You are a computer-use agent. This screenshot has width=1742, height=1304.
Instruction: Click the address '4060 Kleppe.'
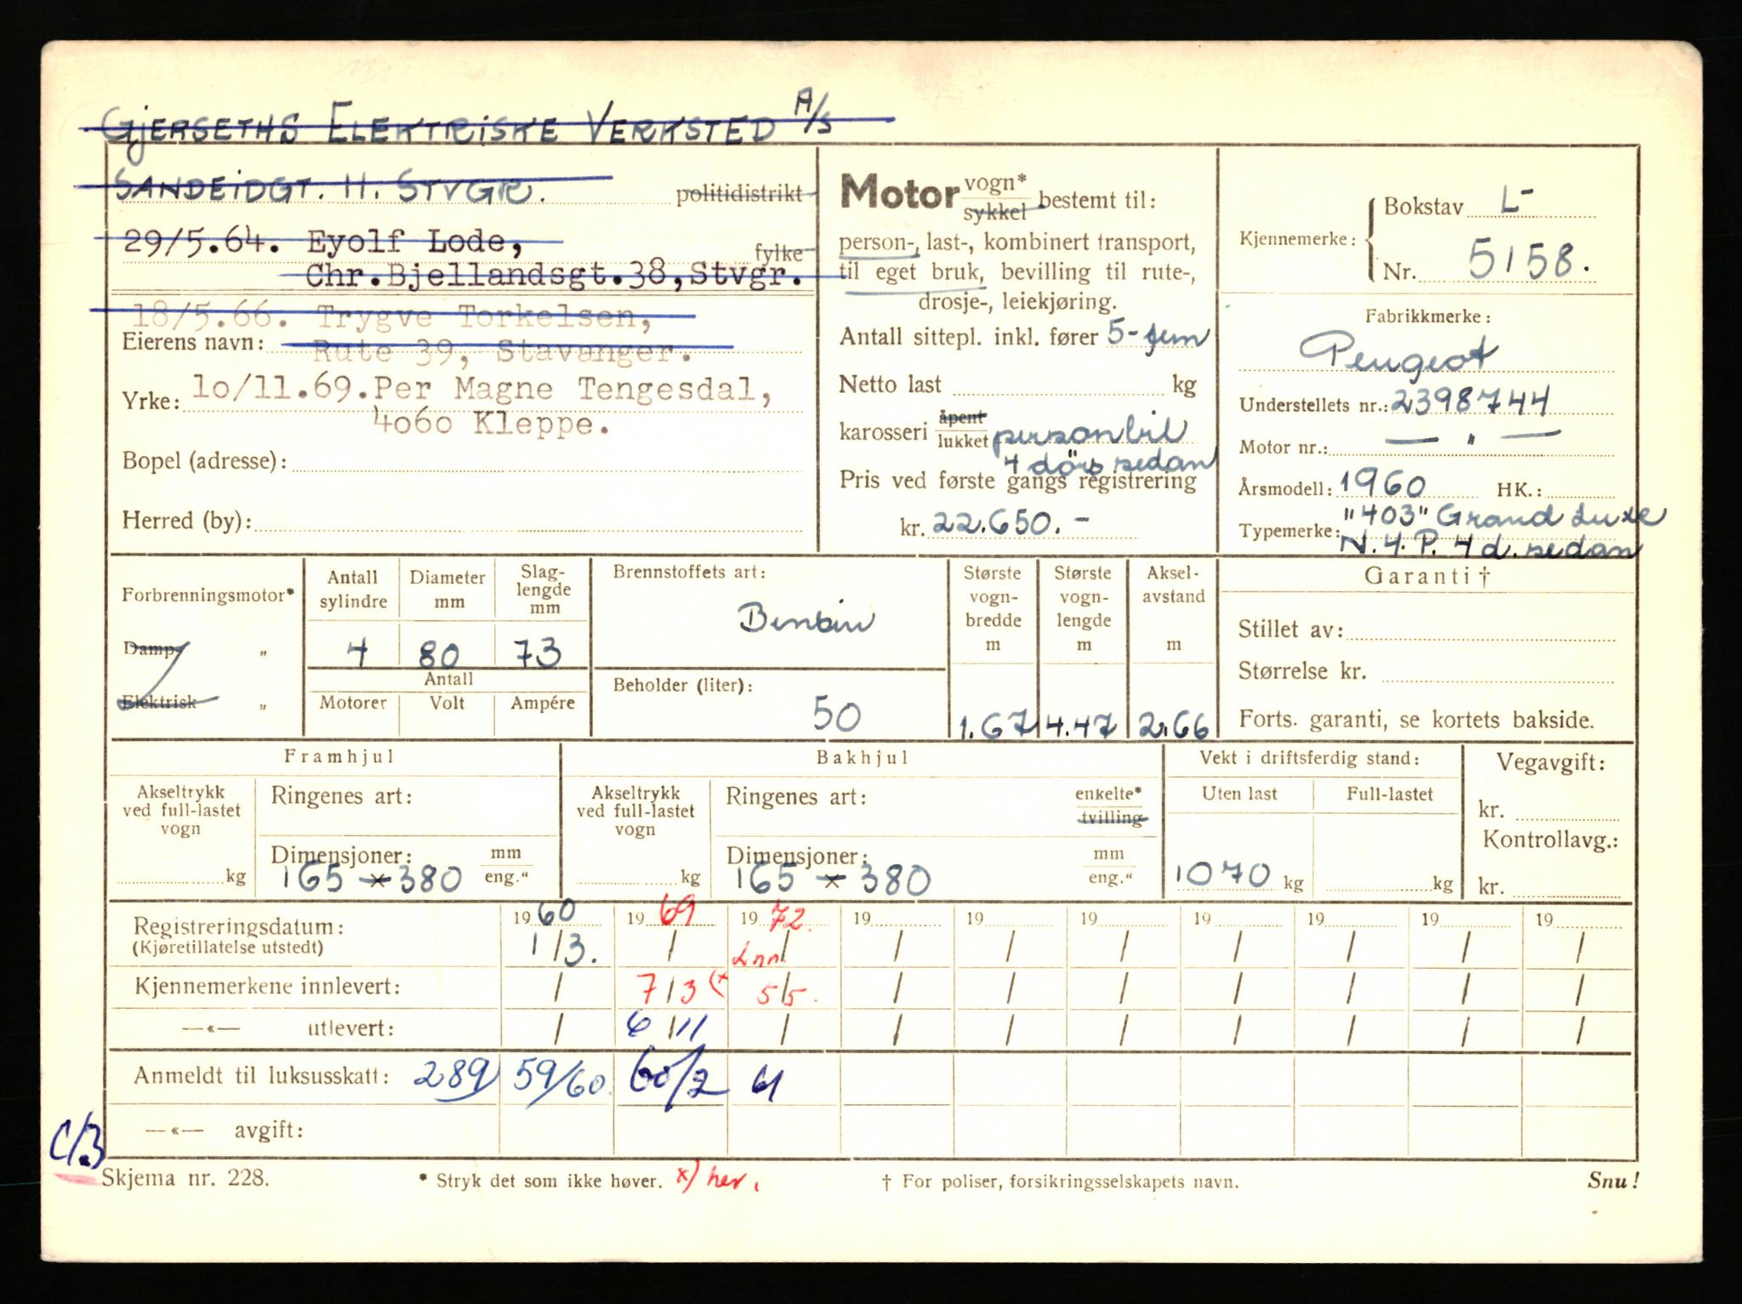(x=491, y=424)
